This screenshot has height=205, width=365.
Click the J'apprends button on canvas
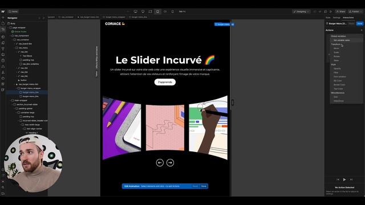(x=165, y=82)
